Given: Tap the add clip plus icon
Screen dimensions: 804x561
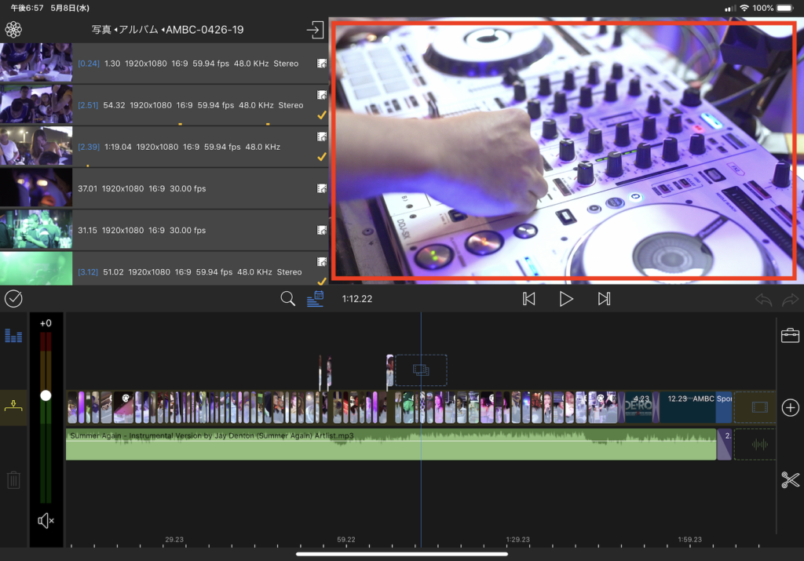Looking at the screenshot, I should (x=790, y=407).
